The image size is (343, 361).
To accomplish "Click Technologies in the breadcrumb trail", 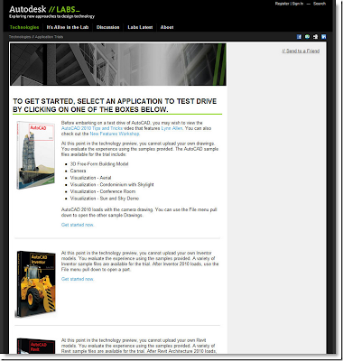I will tap(20, 37).
